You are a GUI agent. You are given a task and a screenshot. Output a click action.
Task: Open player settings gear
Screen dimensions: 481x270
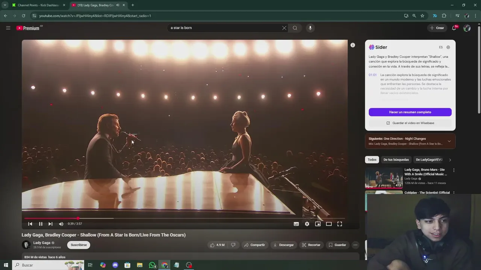tap(307, 224)
